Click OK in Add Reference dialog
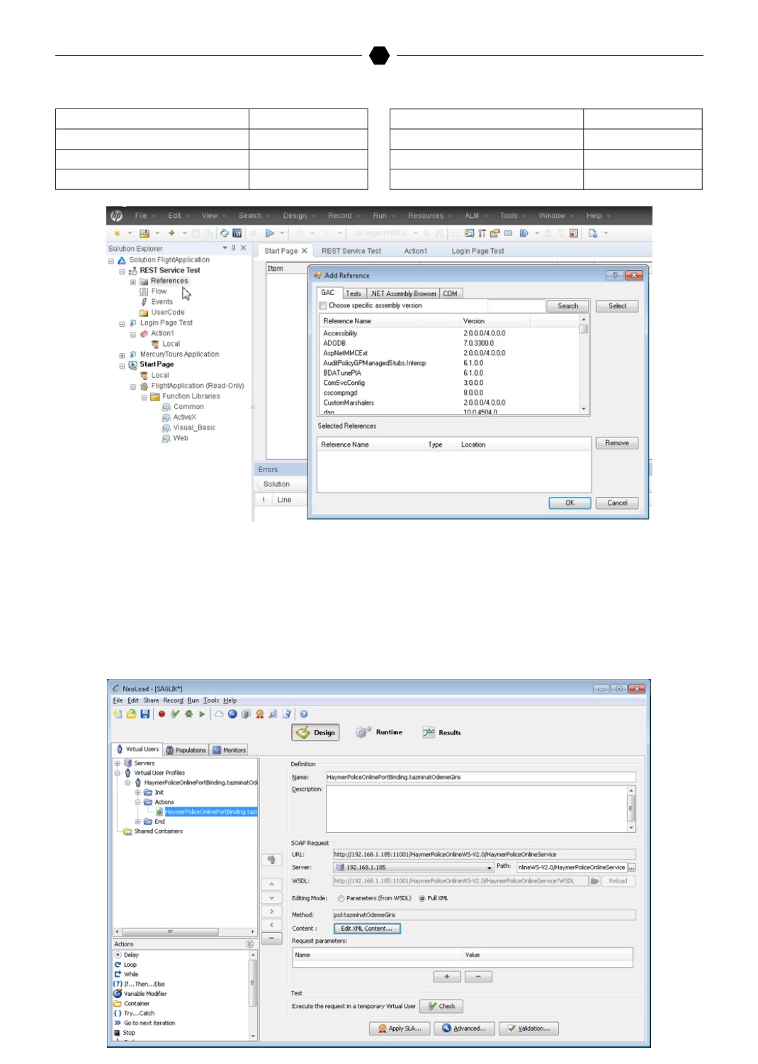 (570, 503)
